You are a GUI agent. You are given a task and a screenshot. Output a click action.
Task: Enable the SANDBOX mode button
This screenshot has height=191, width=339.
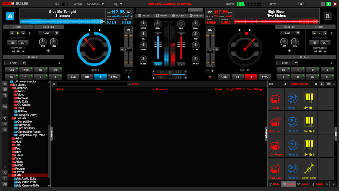(x=195, y=11)
